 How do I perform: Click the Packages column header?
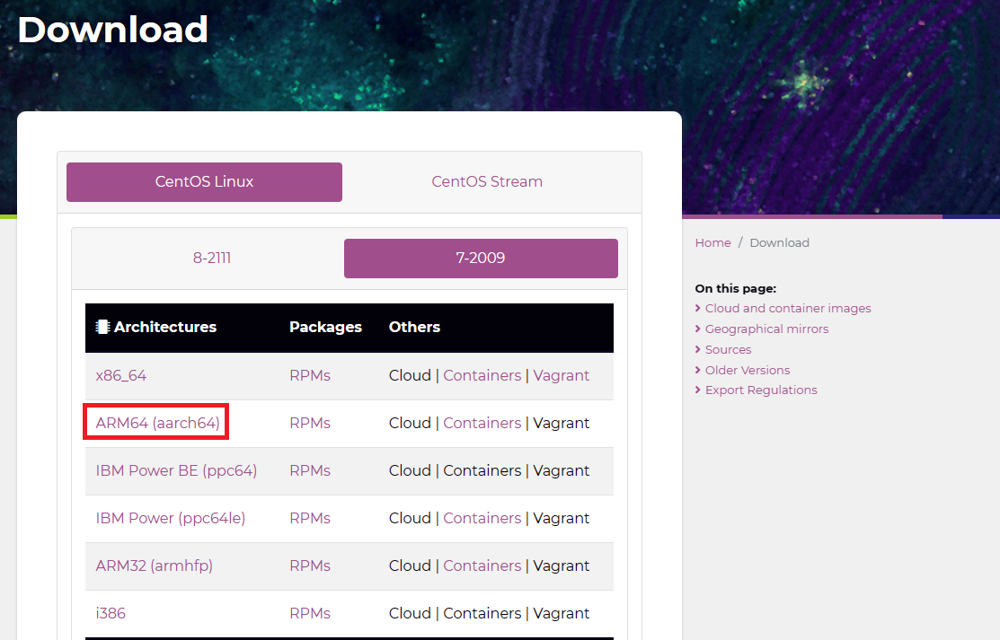325,327
